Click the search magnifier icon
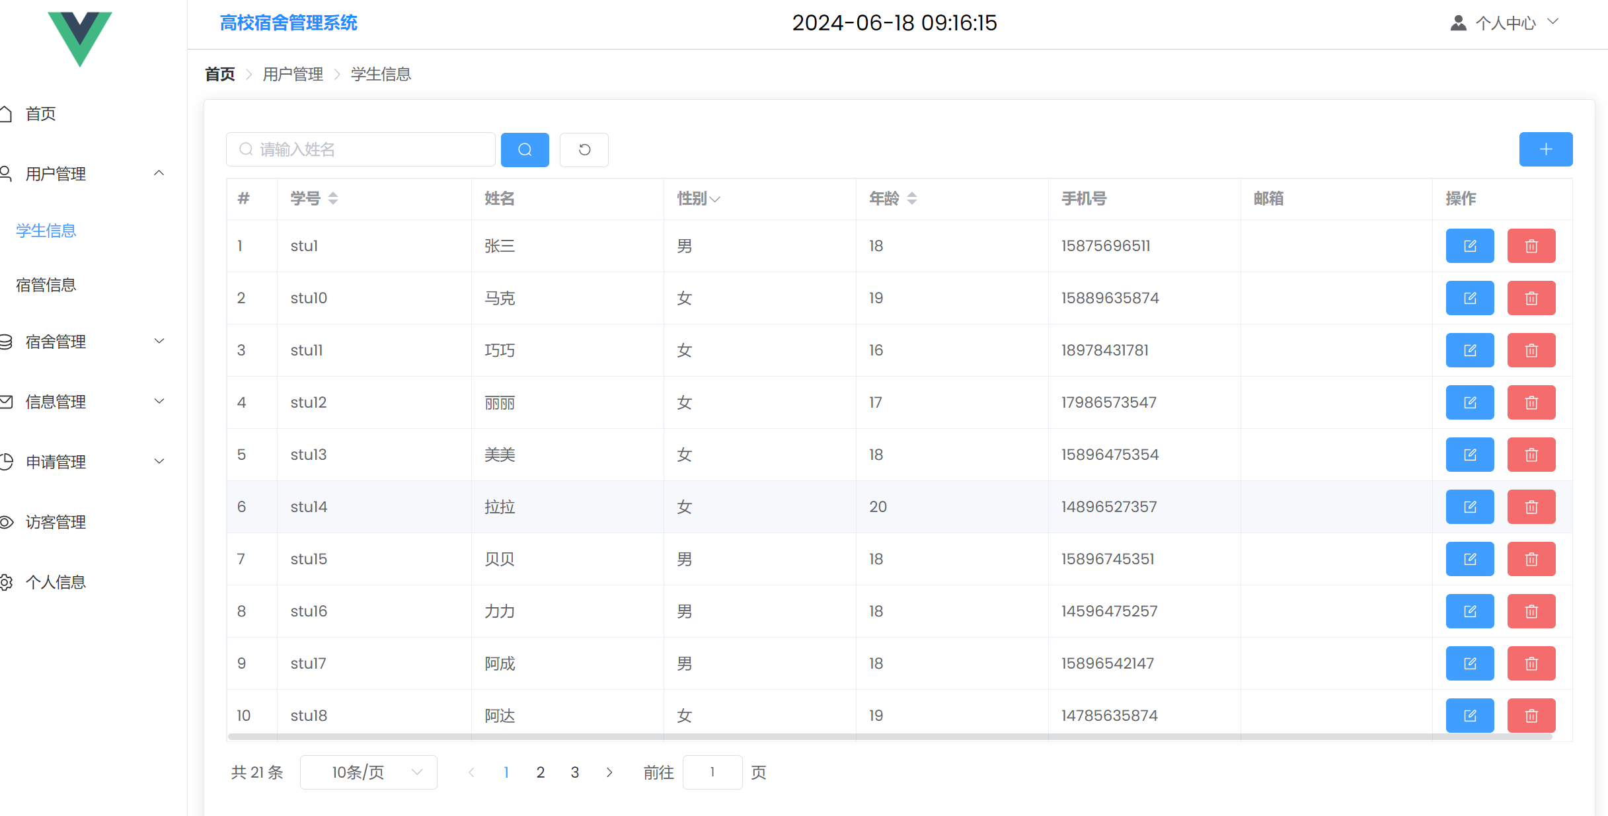 [524, 149]
